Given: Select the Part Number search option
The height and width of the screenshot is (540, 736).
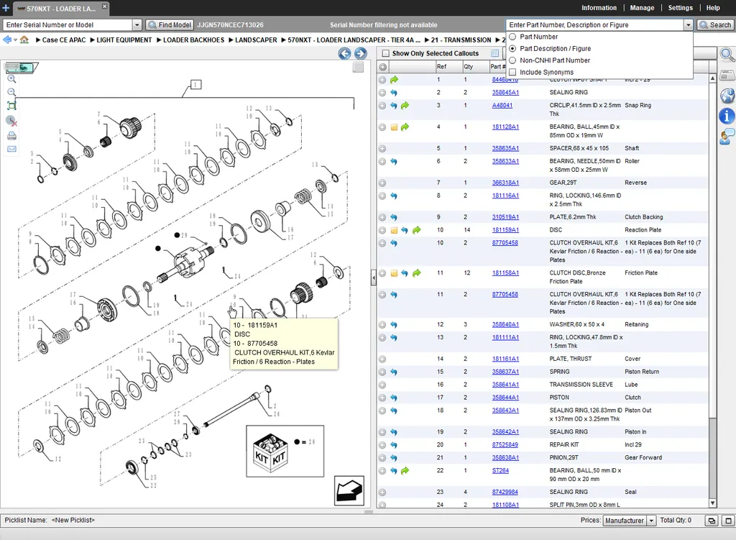Looking at the screenshot, I should [x=512, y=37].
